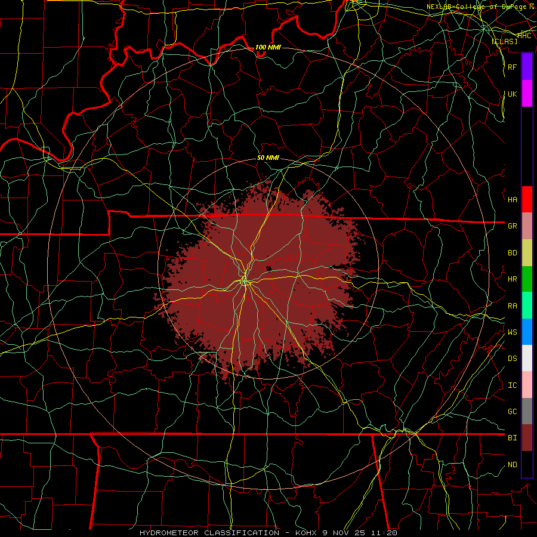
Task: Click the Hydrometeor Classification KOHX title caption
Action: [x=268, y=533]
